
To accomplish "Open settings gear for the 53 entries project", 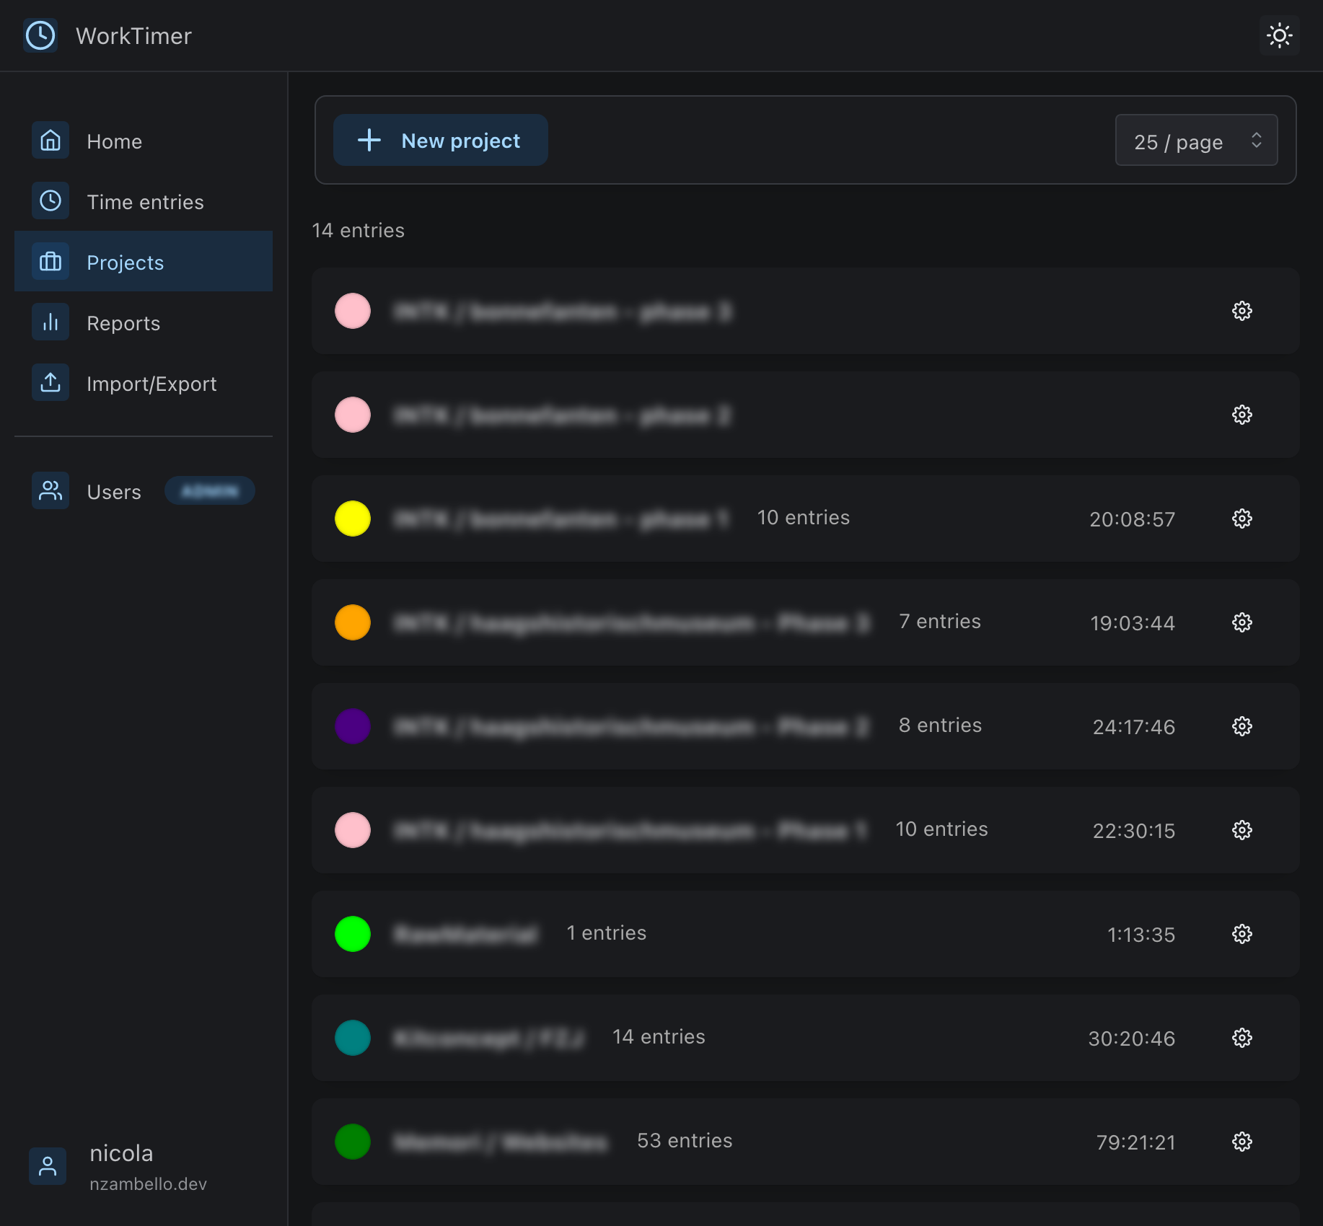I will pyautogui.click(x=1241, y=1142).
